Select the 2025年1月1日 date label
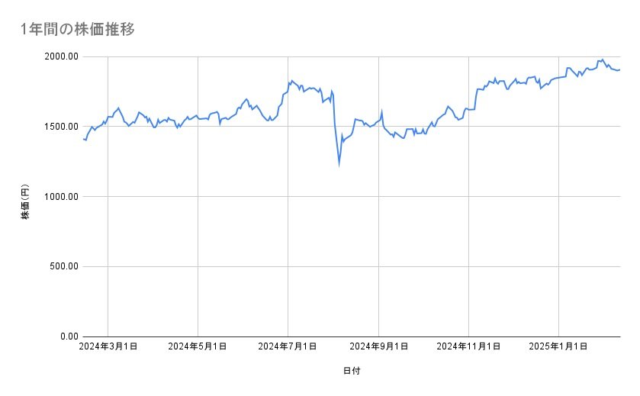The image size is (640, 396). pyautogui.click(x=559, y=346)
